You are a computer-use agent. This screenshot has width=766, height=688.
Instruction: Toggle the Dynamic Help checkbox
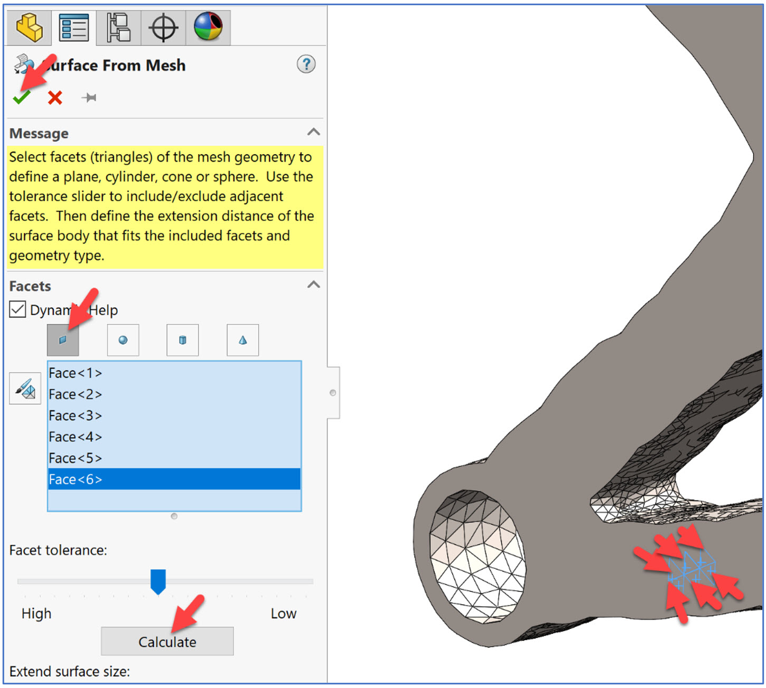click(x=17, y=309)
